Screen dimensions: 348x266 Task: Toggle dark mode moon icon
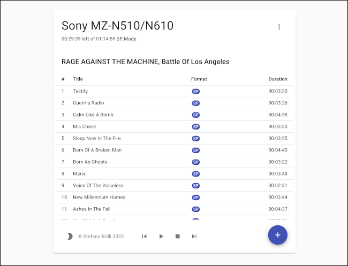[x=70, y=237]
